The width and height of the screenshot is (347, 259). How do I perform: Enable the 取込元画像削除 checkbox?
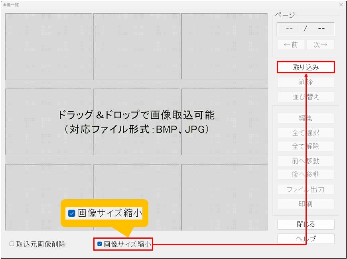(x=12, y=244)
